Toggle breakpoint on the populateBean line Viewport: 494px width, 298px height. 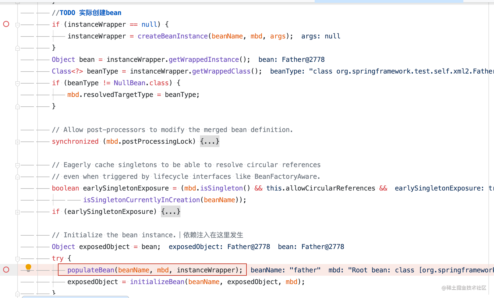point(6,270)
